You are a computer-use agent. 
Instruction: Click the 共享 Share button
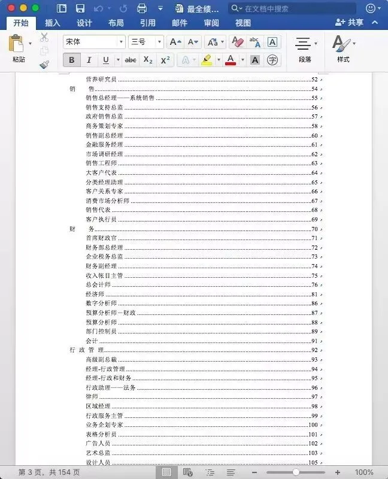[350, 22]
